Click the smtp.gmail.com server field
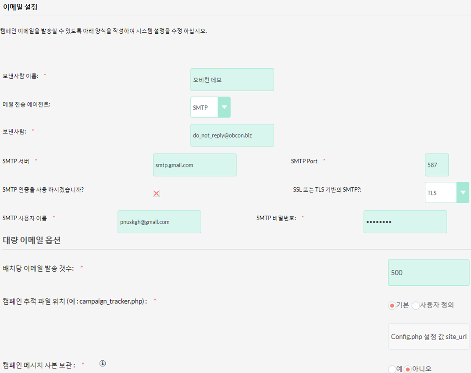This screenshot has width=471, height=373. pos(195,165)
